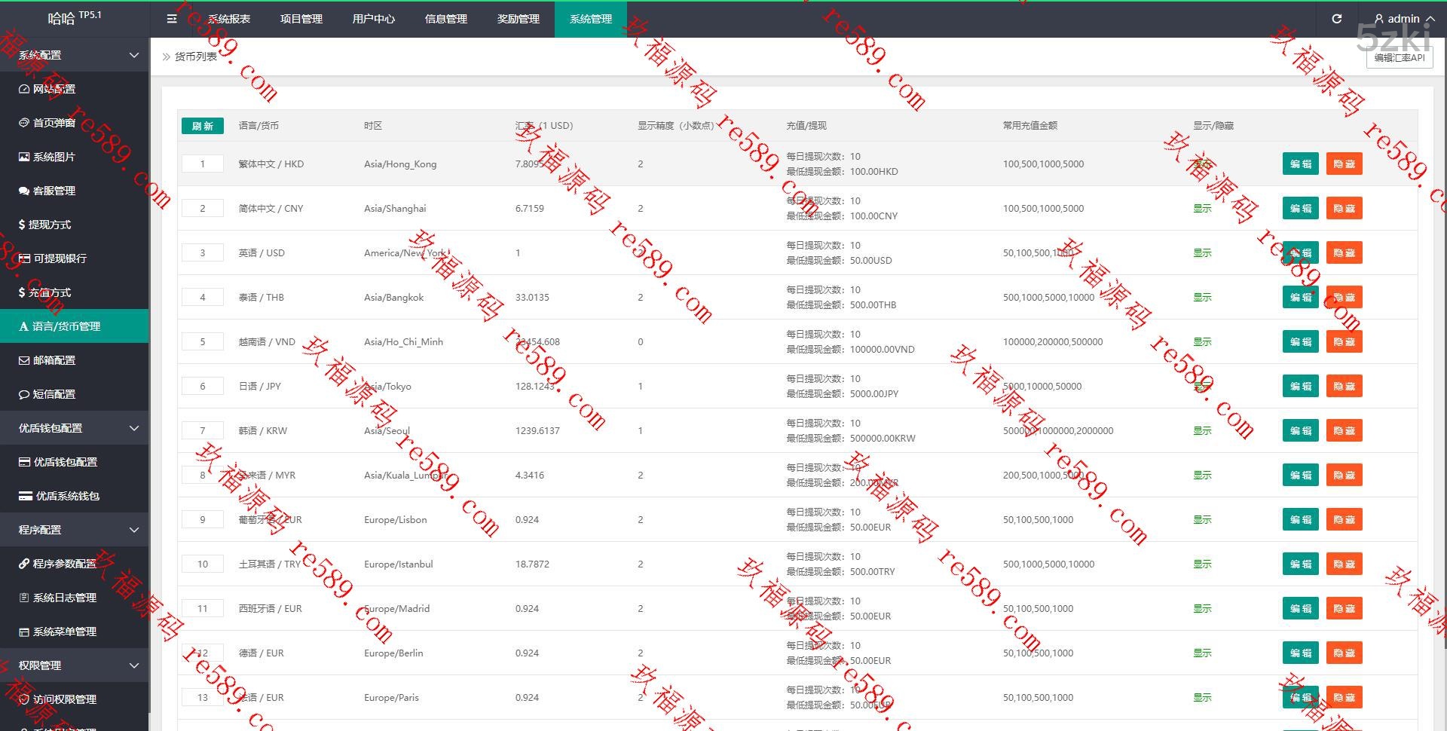Screen dimensions: 1447x731
Task: Open the admin user dropdown
Action: 1403,19
